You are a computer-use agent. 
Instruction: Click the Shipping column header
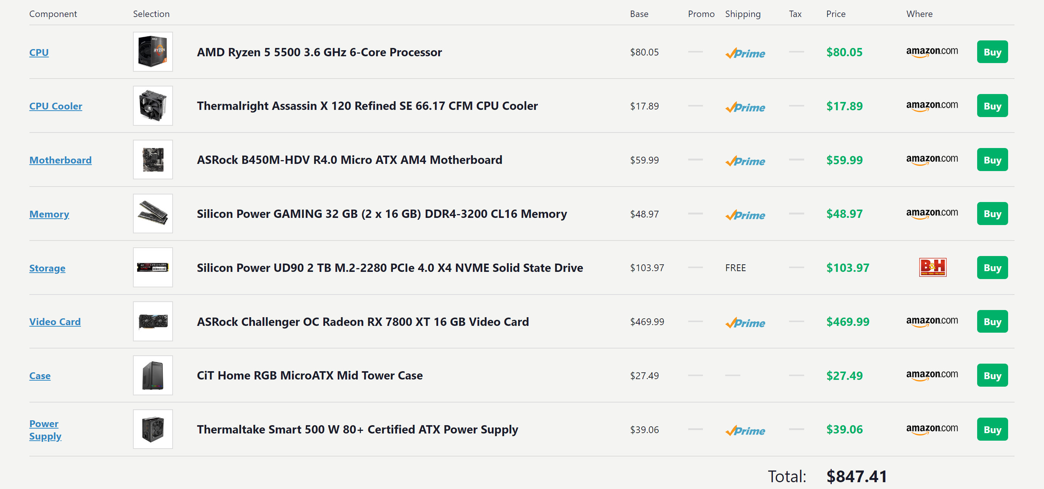pos(743,14)
